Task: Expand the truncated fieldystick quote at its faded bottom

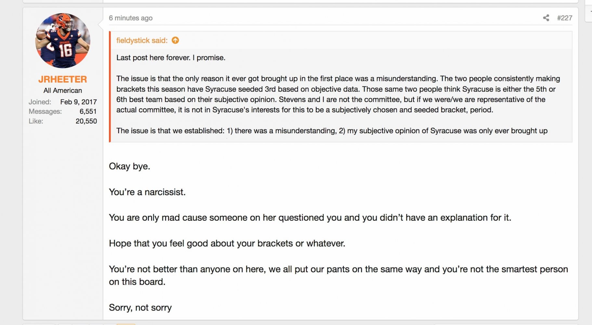Action: [x=340, y=138]
